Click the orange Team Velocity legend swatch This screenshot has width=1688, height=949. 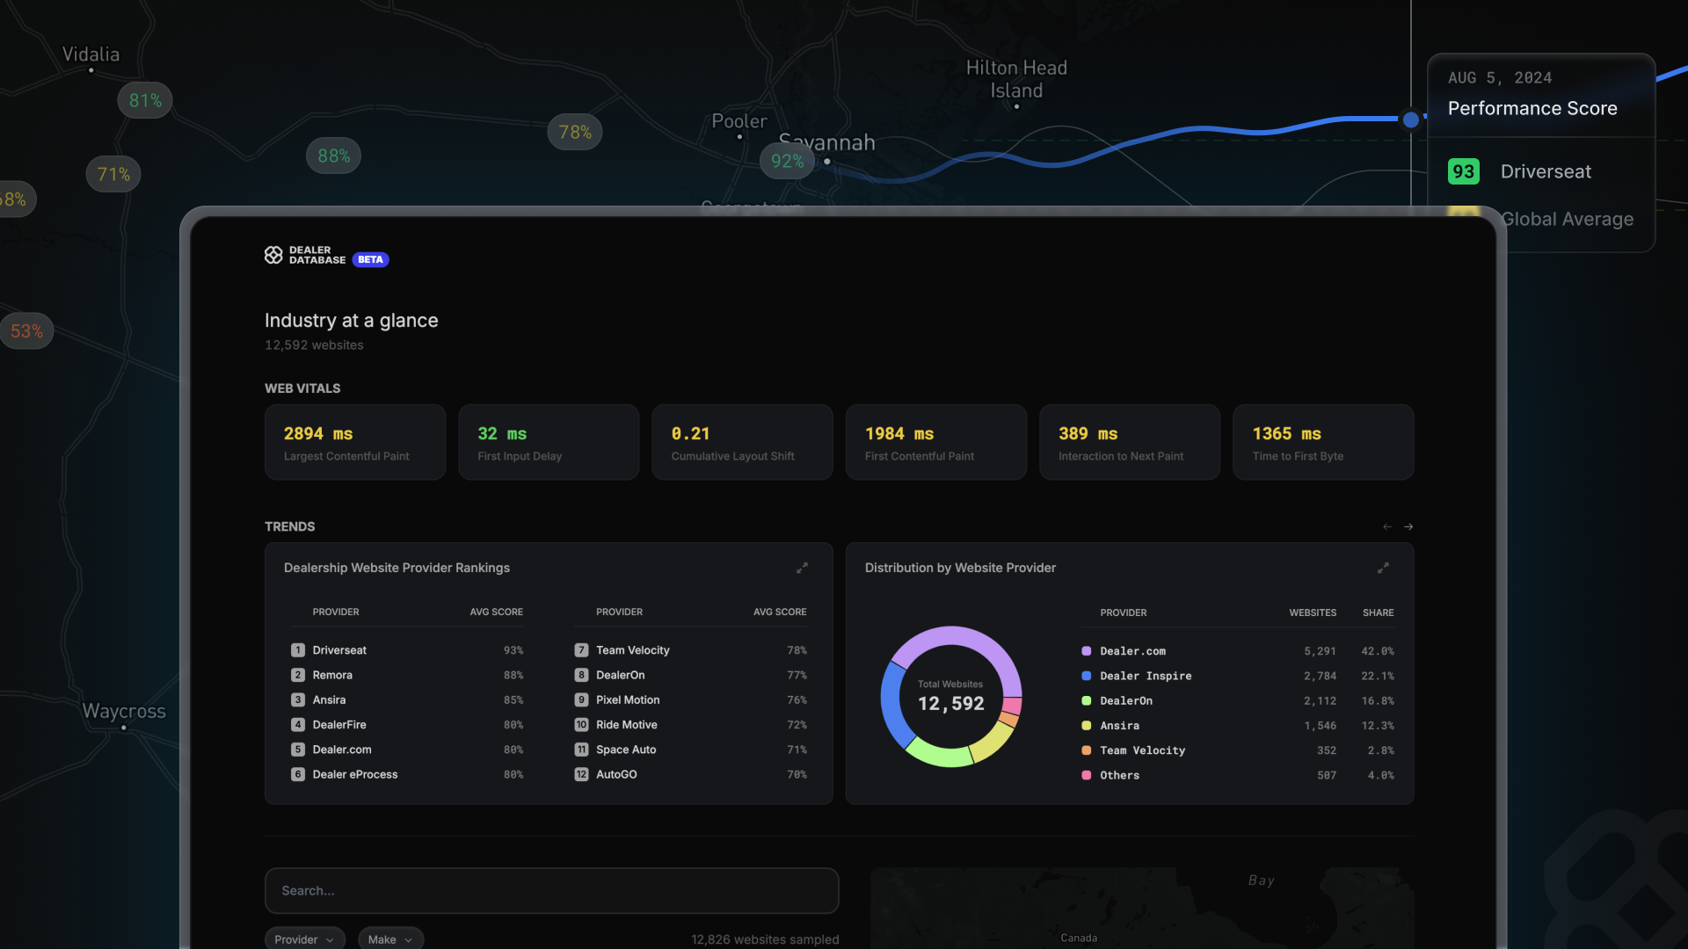coord(1087,750)
